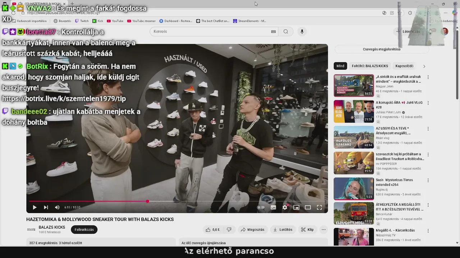Open the user account avatar top right
Image resolution: width=460 pixels, height=258 pixels.
(445, 32)
